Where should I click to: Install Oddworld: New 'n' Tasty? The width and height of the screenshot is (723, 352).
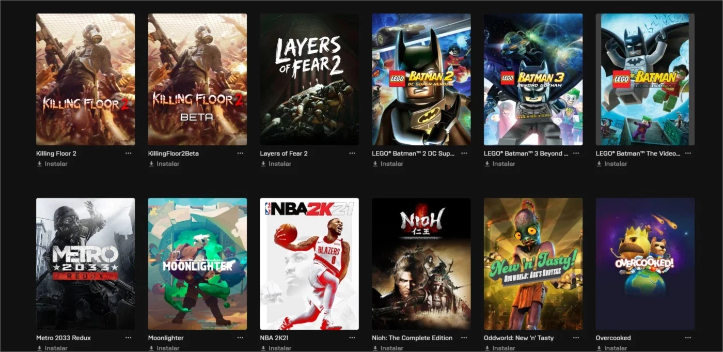500,348
